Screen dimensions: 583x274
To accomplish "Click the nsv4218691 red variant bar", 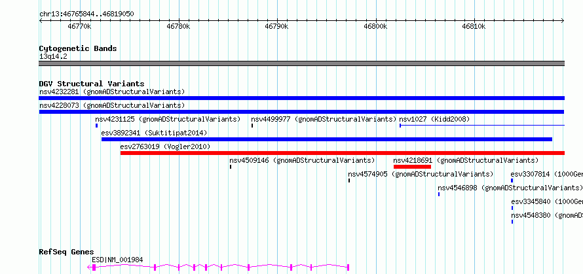I will point(412,167).
